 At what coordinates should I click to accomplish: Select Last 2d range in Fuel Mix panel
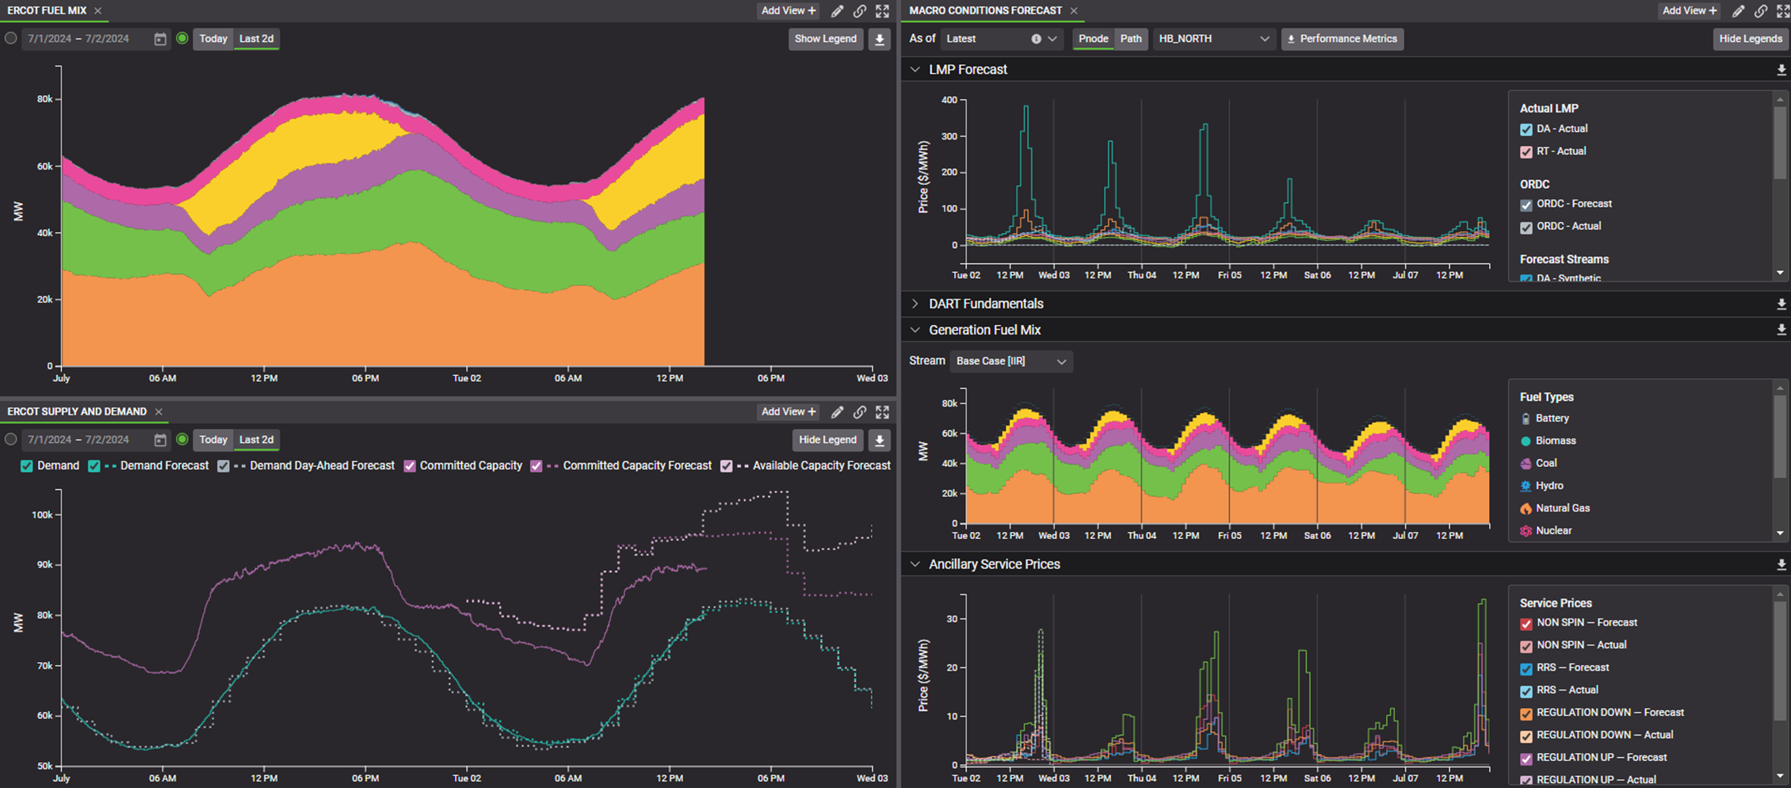[x=256, y=39]
